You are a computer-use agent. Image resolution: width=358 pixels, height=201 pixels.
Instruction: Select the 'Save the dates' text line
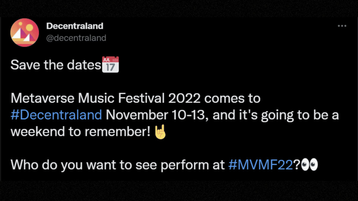tap(55, 64)
